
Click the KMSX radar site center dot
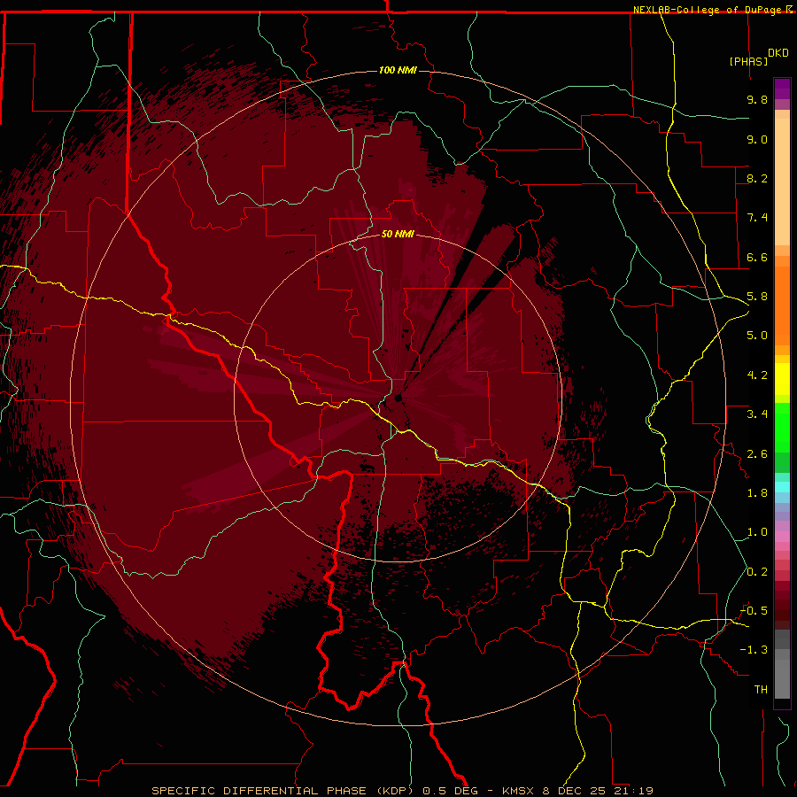(398, 398)
